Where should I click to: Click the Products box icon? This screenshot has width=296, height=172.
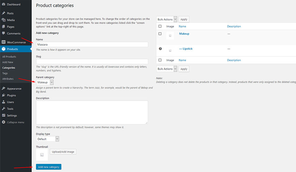[x=3, y=49]
